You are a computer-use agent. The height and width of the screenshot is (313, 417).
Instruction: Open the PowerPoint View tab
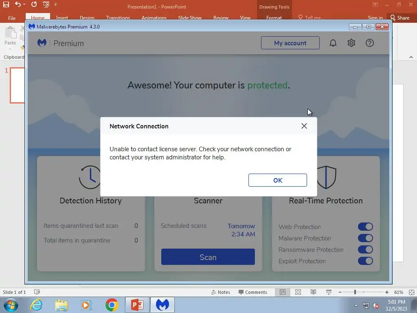[245, 18]
